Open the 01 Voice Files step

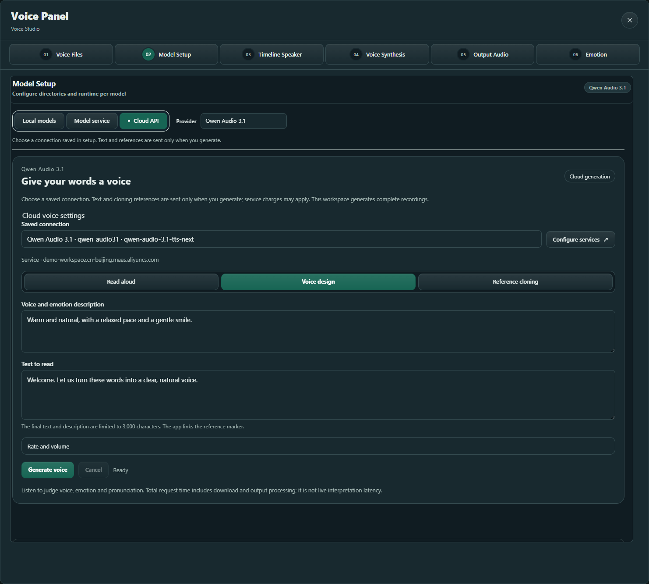coord(61,54)
